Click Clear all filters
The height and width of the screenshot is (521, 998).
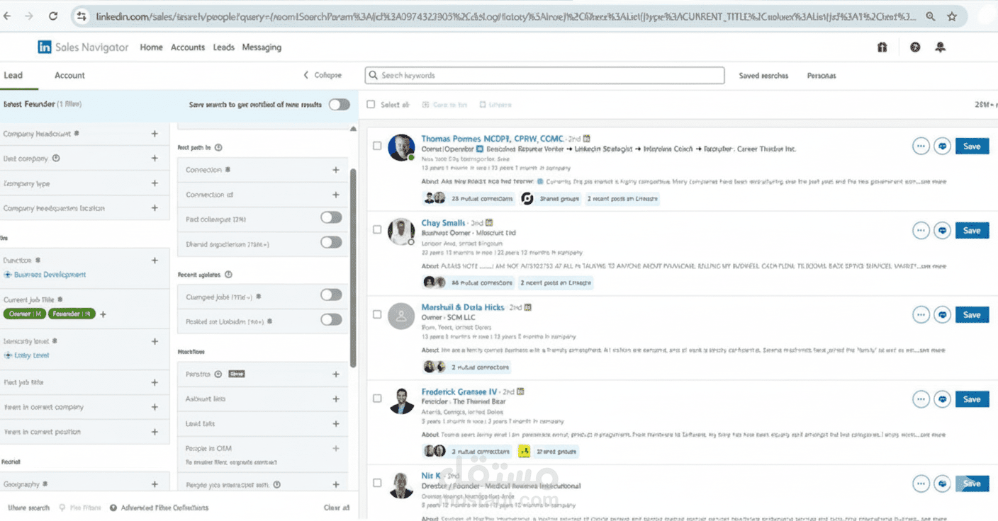[337, 508]
